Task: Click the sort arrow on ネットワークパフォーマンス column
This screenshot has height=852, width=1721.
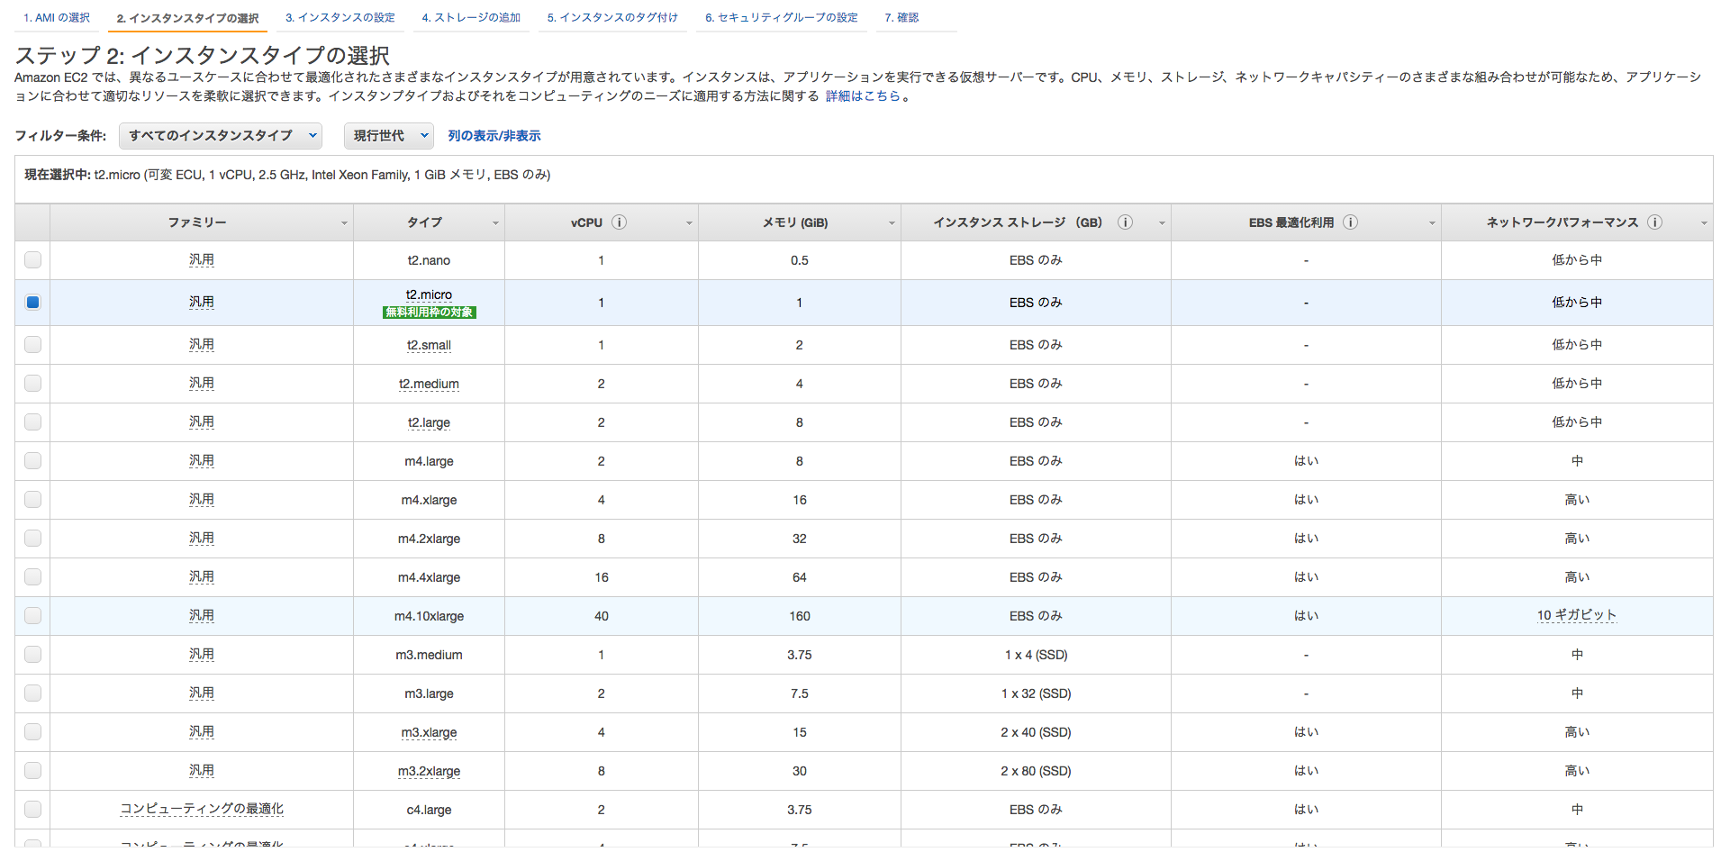Action: click(x=1704, y=222)
